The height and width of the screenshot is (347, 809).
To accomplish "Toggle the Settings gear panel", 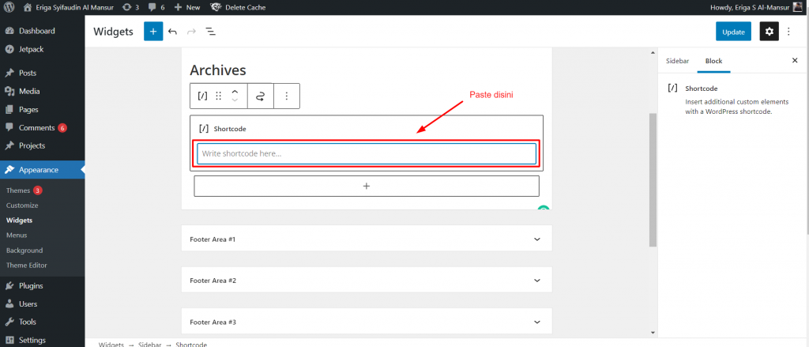I will point(769,32).
